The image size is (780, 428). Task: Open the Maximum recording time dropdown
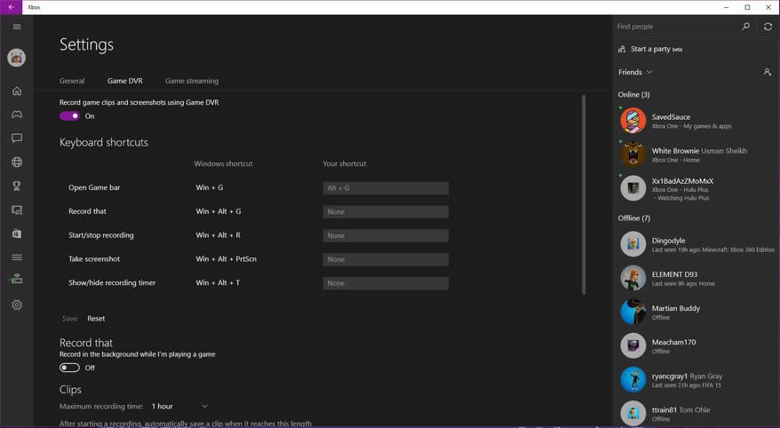[x=179, y=407]
